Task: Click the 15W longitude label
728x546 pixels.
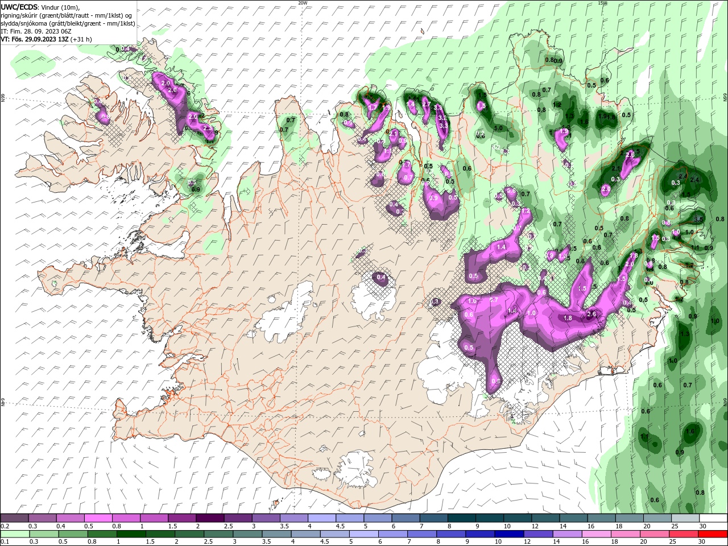Action: point(602,2)
